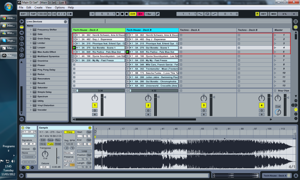Show the Returns with the R button

click(x=296, y=105)
